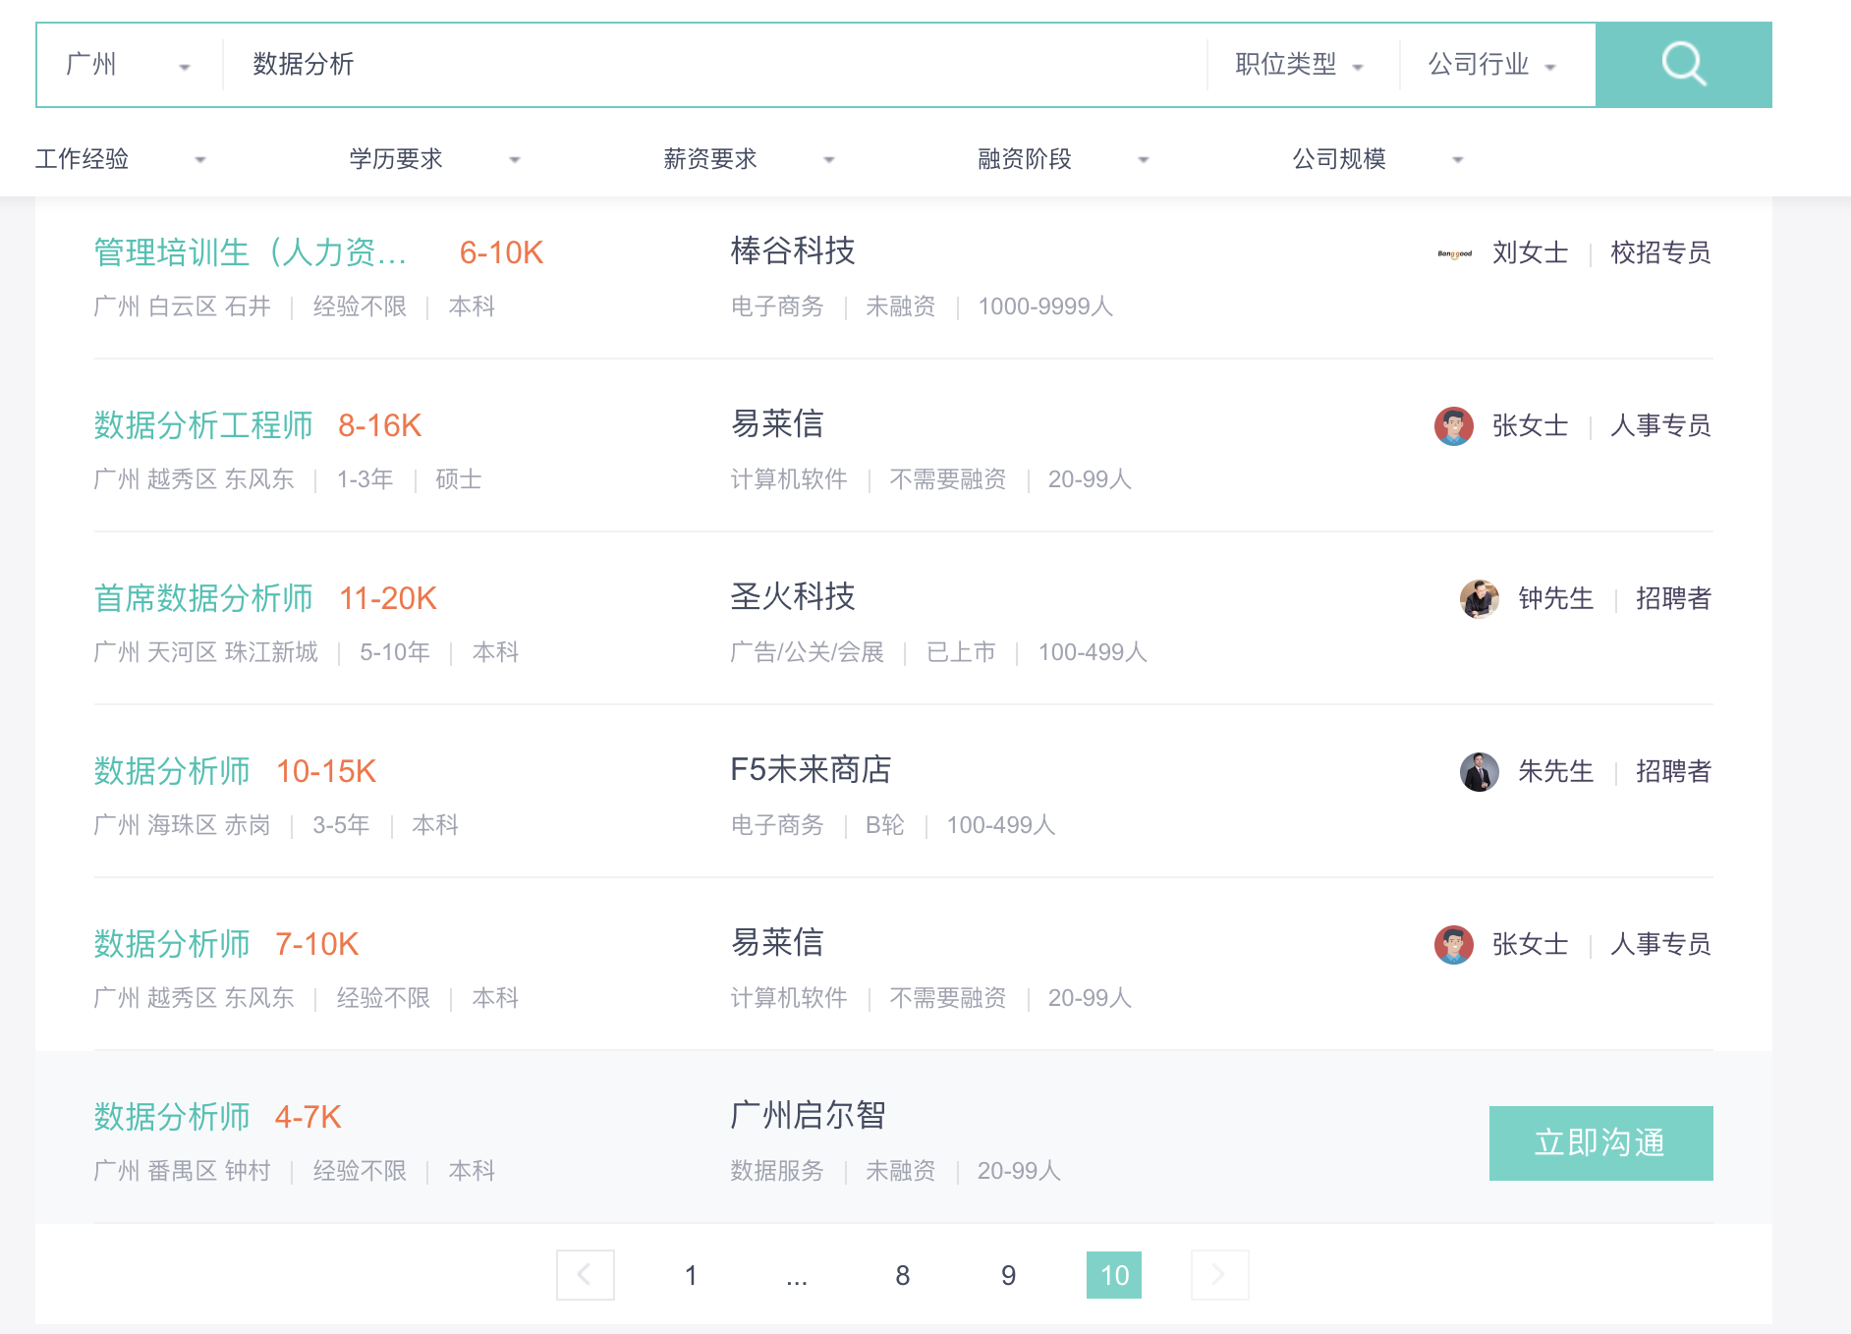Open the 薪资要求 filter

(750, 159)
